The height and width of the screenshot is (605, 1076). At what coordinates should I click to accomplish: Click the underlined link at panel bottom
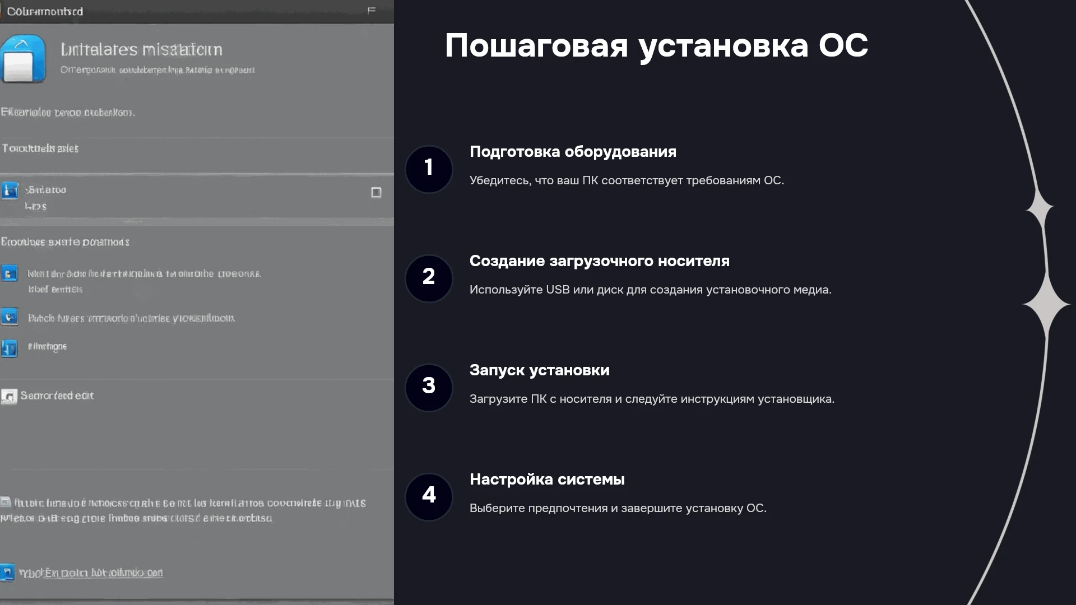pyautogui.click(x=91, y=573)
